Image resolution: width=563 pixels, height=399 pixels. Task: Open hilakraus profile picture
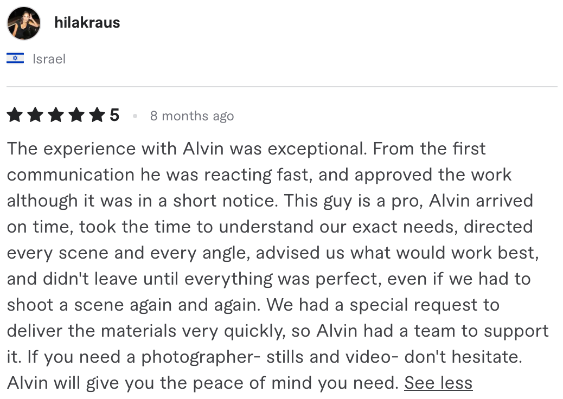point(24,23)
